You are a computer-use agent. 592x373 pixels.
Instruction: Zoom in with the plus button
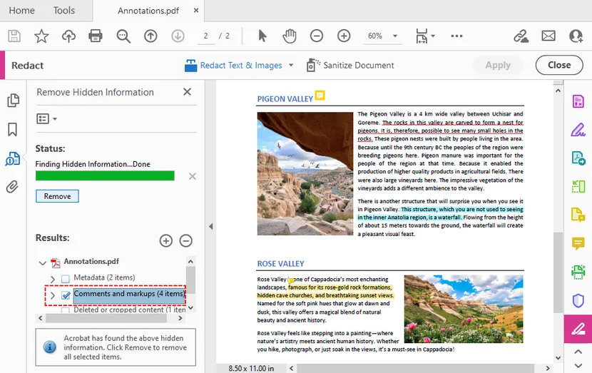point(344,36)
